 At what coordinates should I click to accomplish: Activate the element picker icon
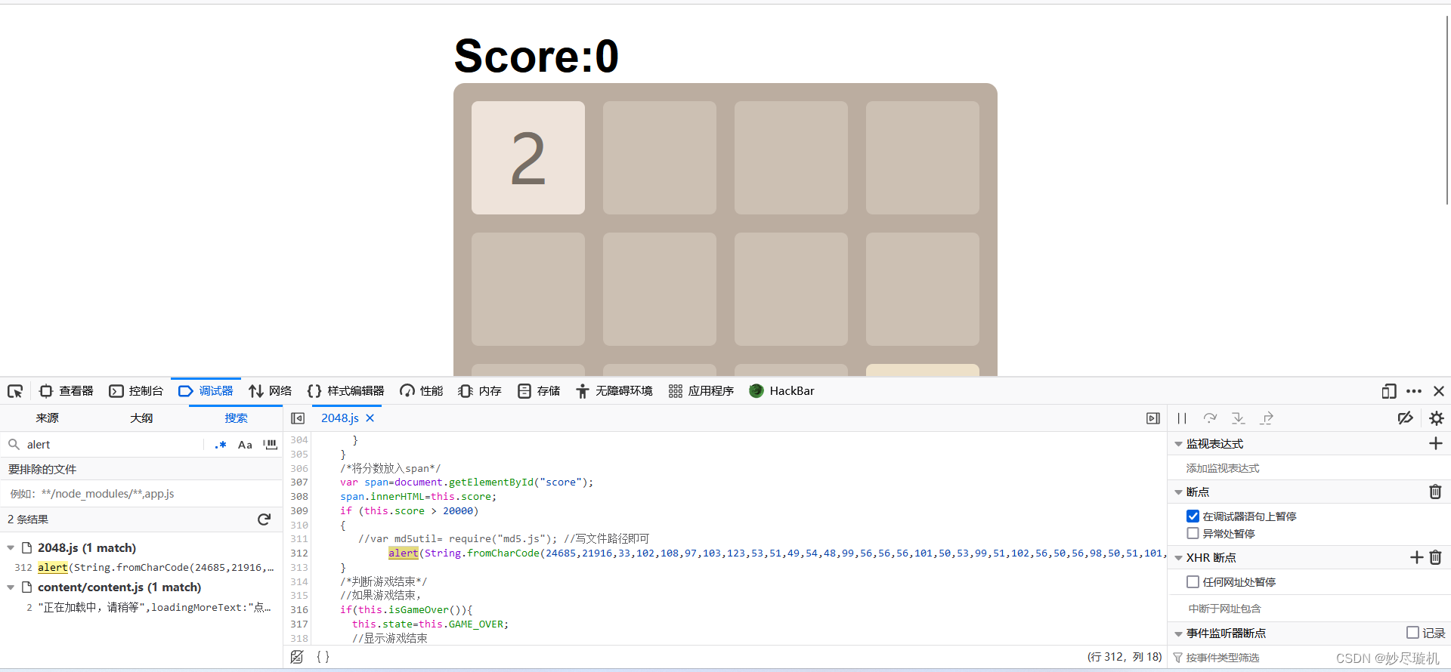(15, 391)
